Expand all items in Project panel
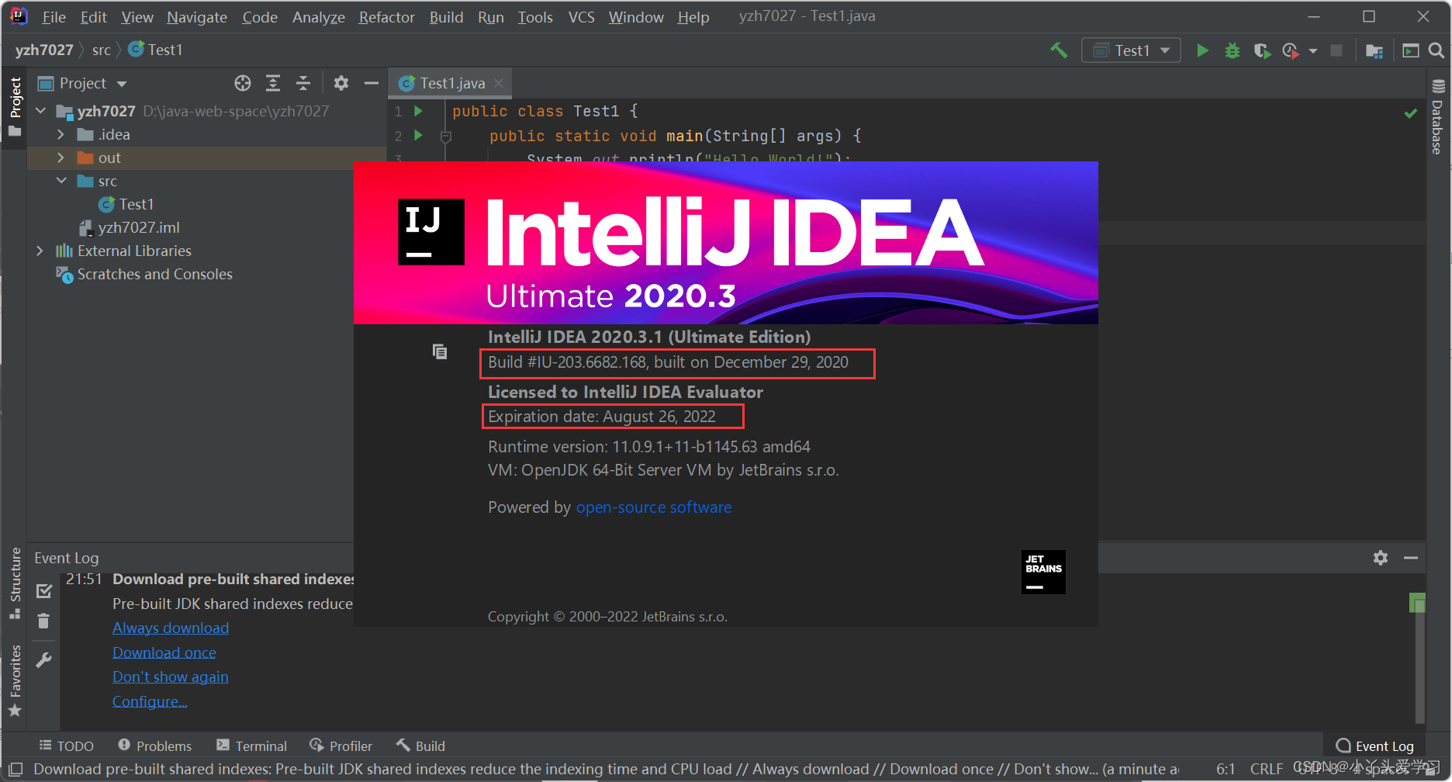The image size is (1452, 782). pyautogui.click(x=273, y=83)
